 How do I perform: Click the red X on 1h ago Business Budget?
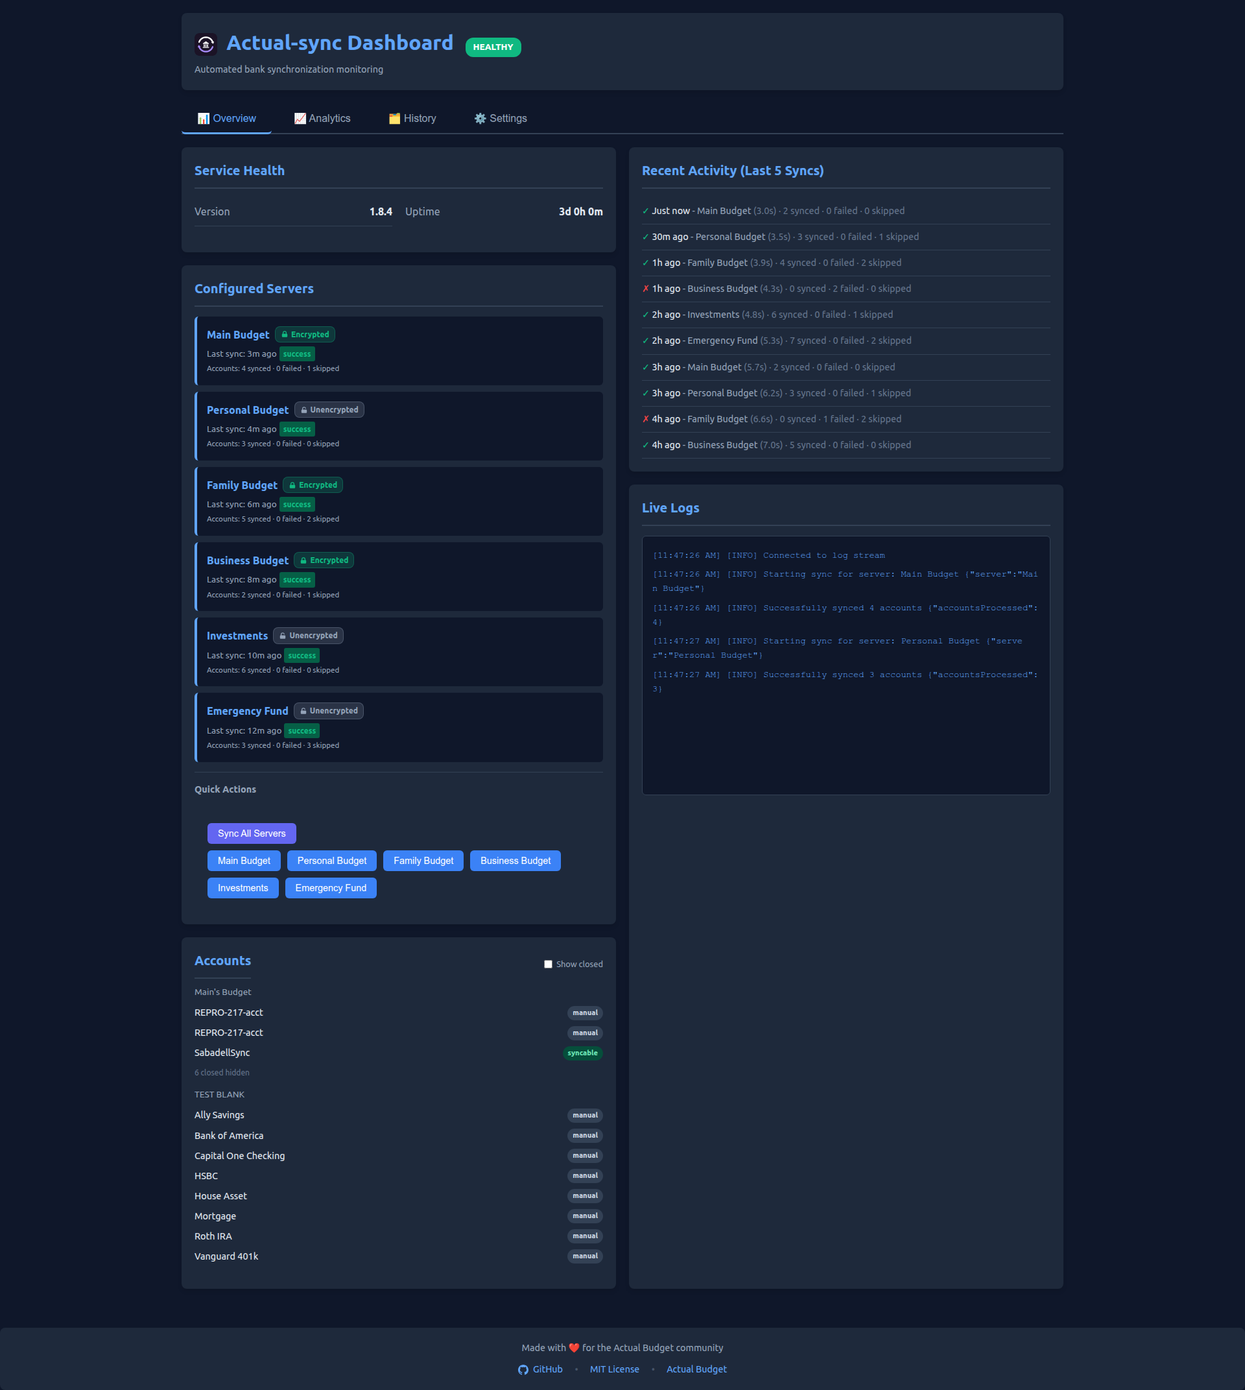click(x=646, y=289)
